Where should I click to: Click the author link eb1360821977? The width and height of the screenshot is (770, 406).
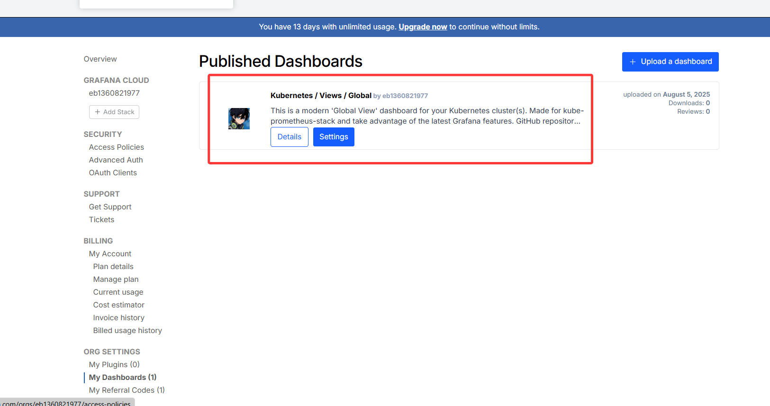click(405, 96)
